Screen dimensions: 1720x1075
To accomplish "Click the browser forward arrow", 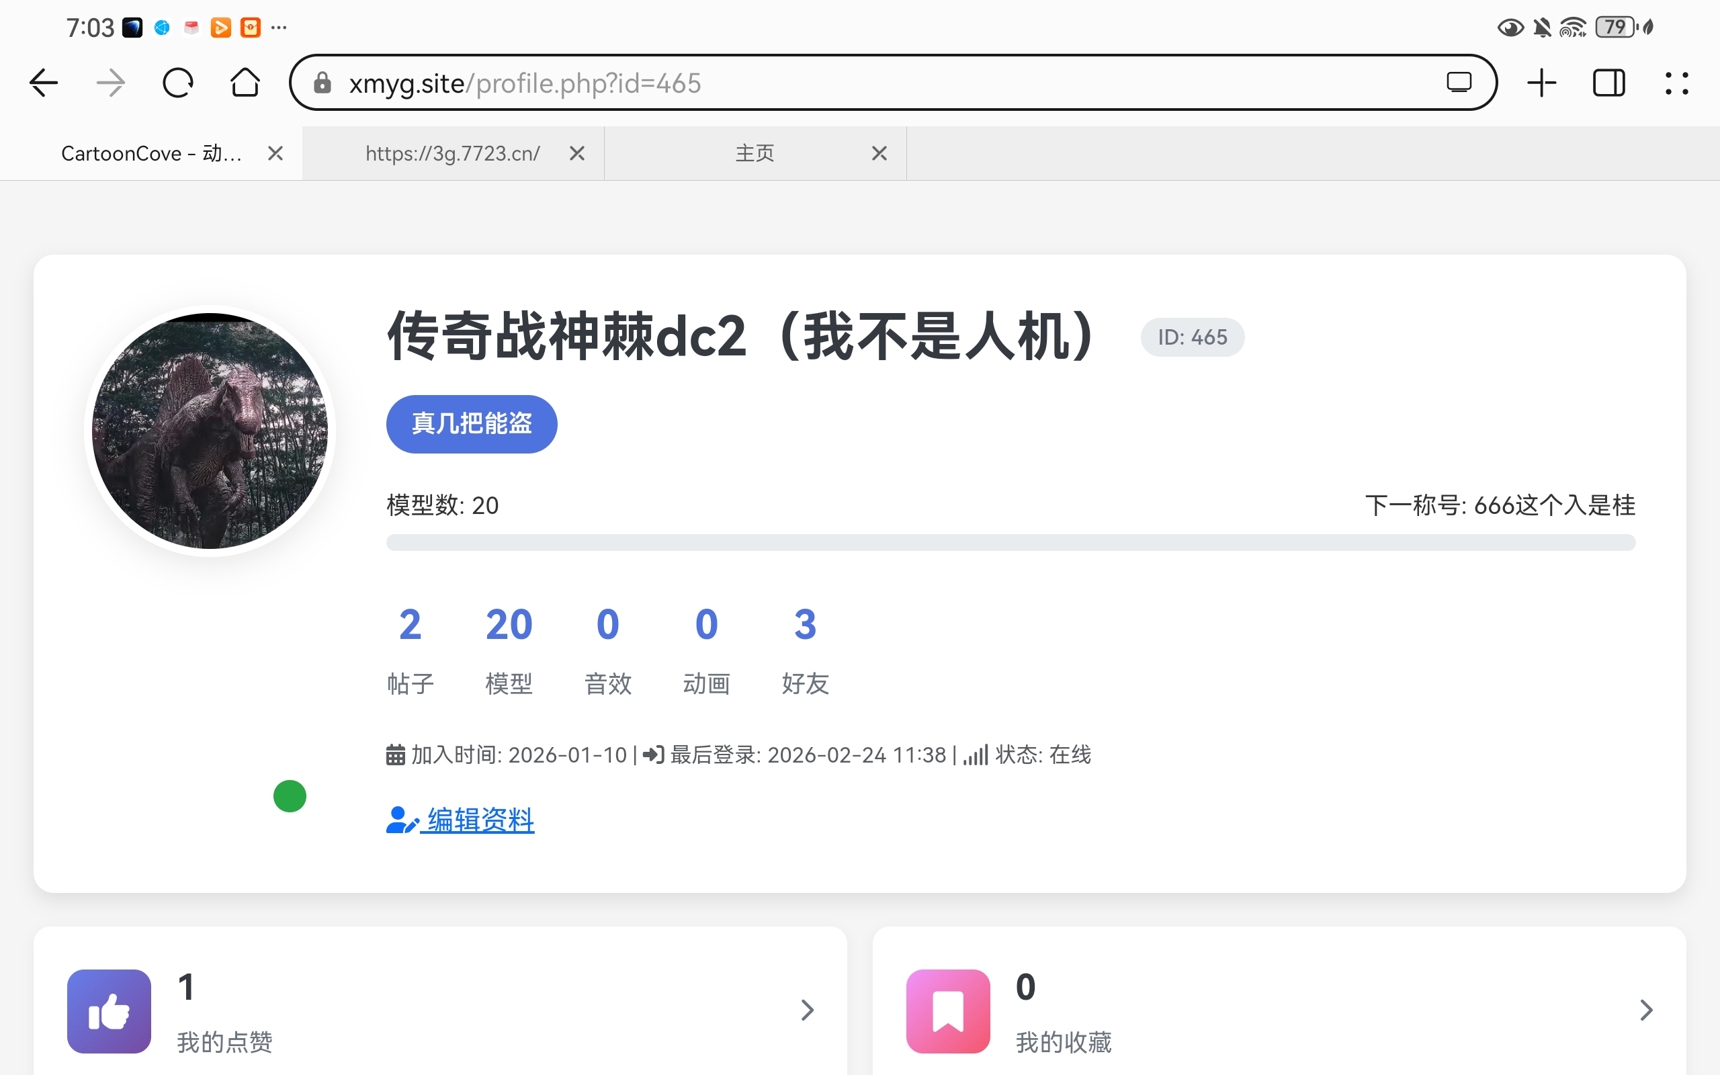I will 110,83.
